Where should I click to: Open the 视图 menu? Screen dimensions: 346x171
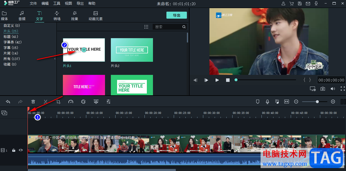(68, 3)
